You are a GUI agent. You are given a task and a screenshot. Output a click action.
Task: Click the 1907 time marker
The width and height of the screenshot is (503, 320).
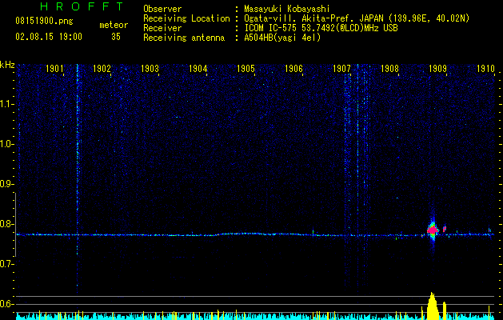[x=341, y=69]
